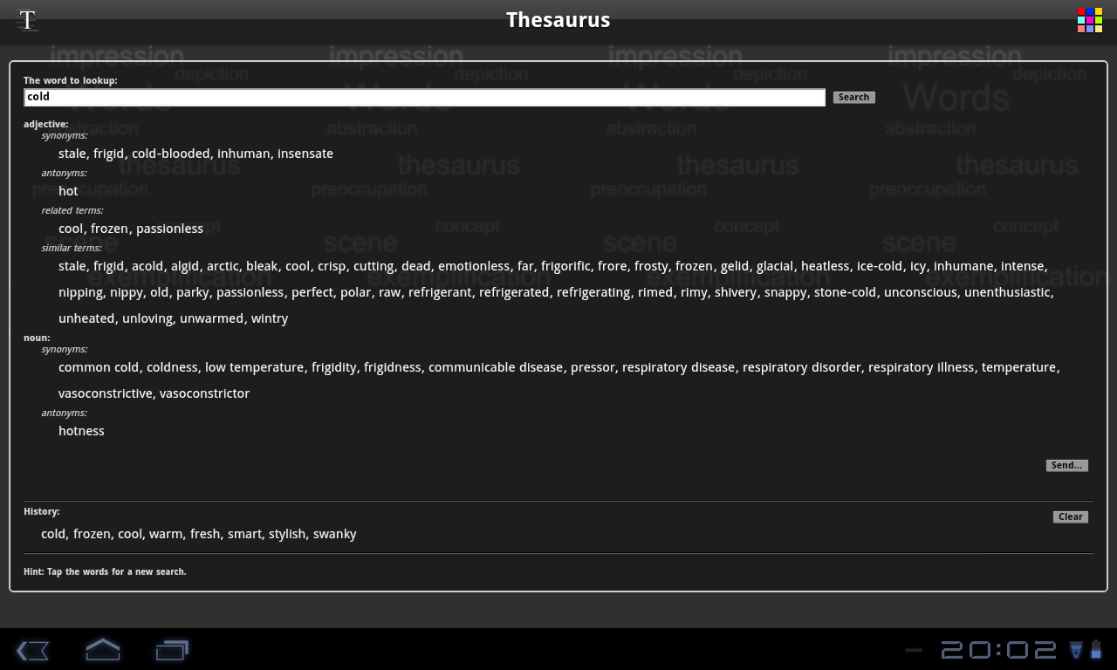Open noun synonym 'common cold'
This screenshot has width=1117, height=670.
point(99,367)
